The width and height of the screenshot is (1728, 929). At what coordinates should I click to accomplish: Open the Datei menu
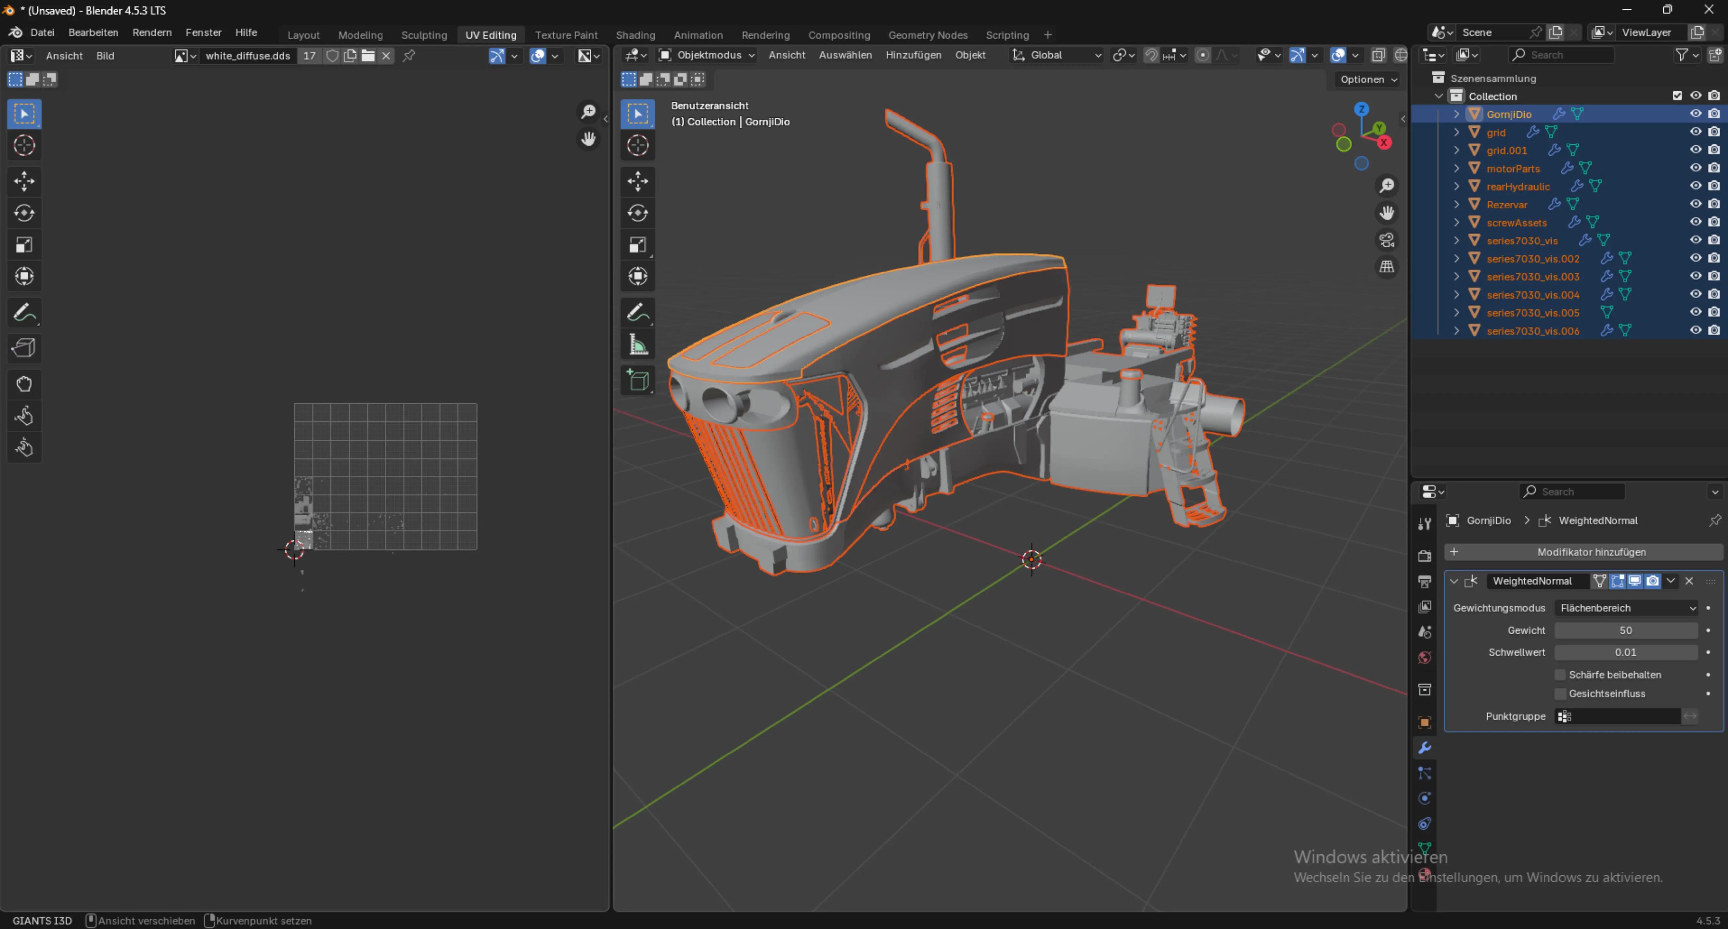pos(42,32)
